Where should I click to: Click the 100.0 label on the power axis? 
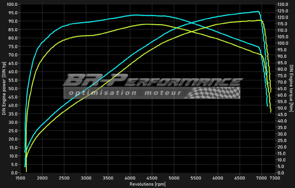coord(12,4)
